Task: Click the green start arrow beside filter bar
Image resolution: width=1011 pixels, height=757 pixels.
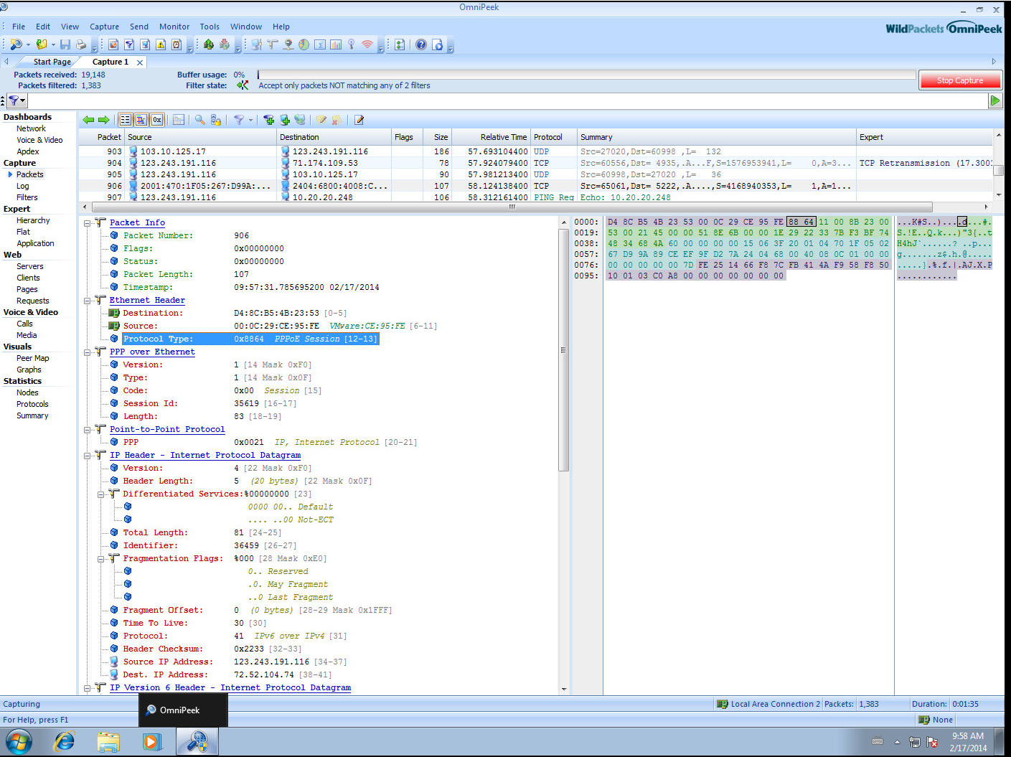Action: click(x=994, y=100)
